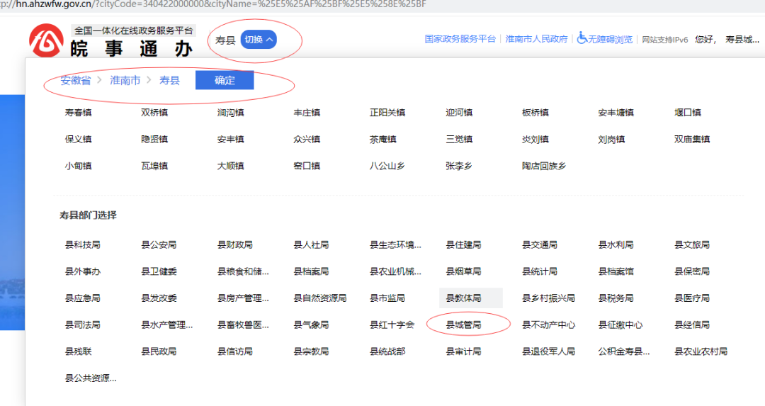Choose 安丰塘镇 town

(x=616, y=113)
